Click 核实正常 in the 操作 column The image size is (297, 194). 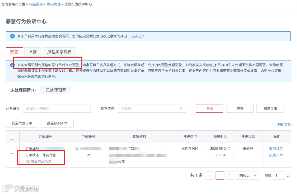coord(276,155)
